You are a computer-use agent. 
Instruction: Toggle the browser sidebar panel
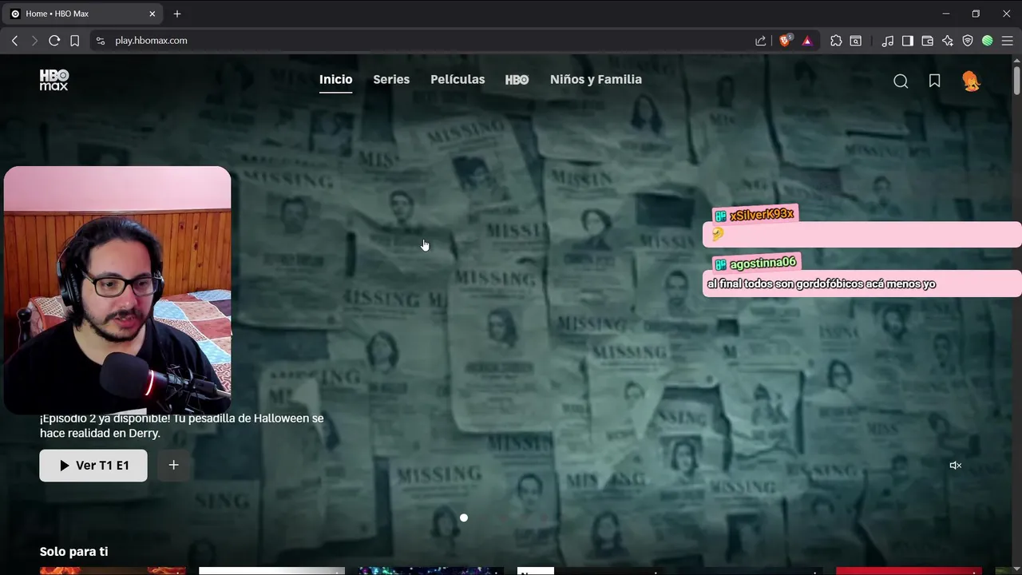908,41
